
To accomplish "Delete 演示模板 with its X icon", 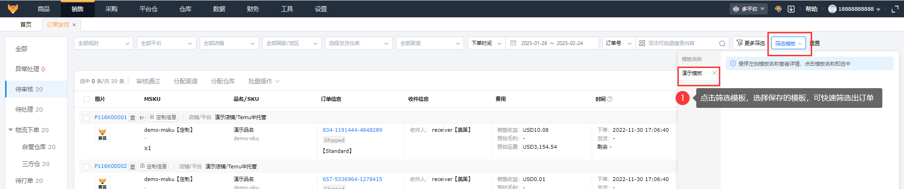I will 715,73.
